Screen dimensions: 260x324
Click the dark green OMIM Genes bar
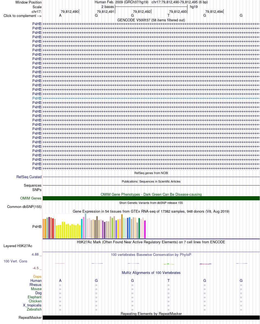point(151,198)
